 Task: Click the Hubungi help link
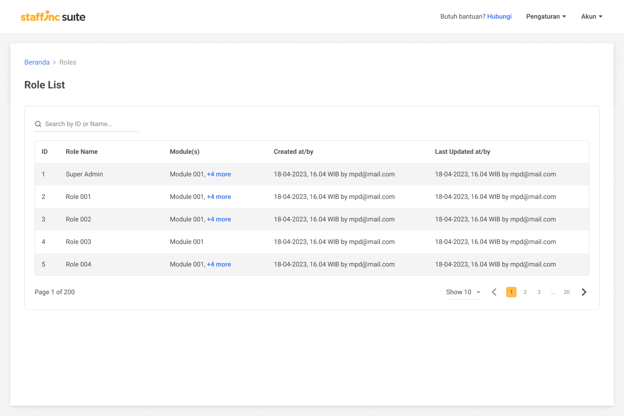pos(499,16)
